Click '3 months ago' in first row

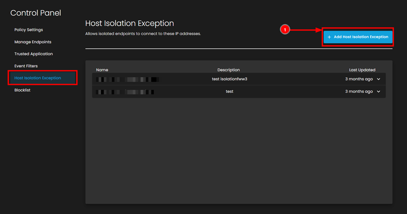click(359, 79)
